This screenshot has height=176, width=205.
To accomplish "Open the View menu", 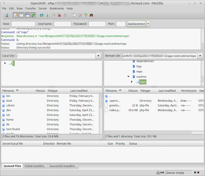I will point(19,9).
